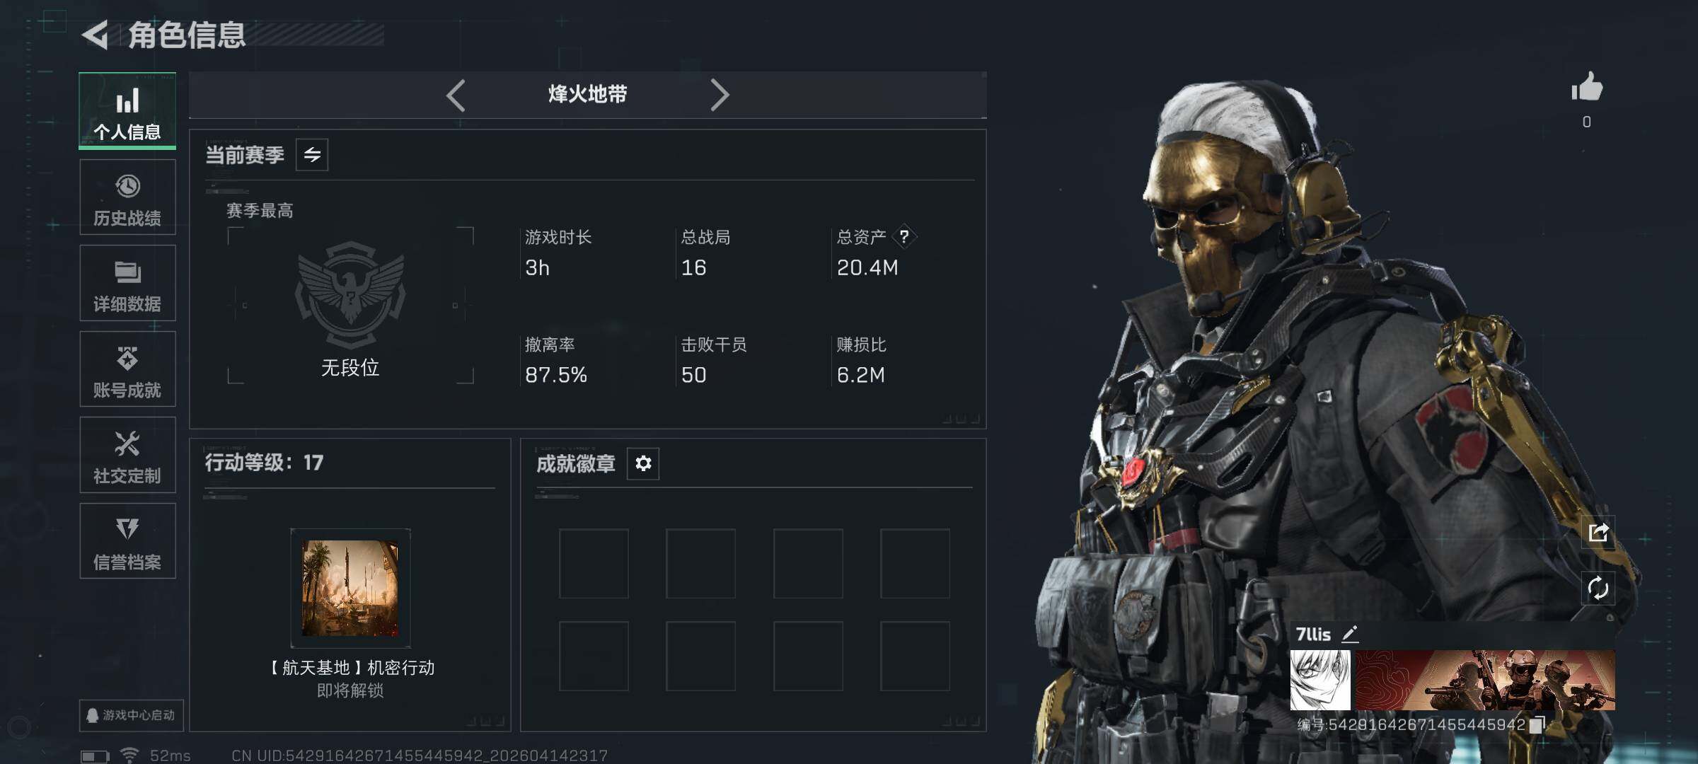Open the 信誉档案 sidebar tab
The height and width of the screenshot is (764, 1698).
(x=127, y=541)
